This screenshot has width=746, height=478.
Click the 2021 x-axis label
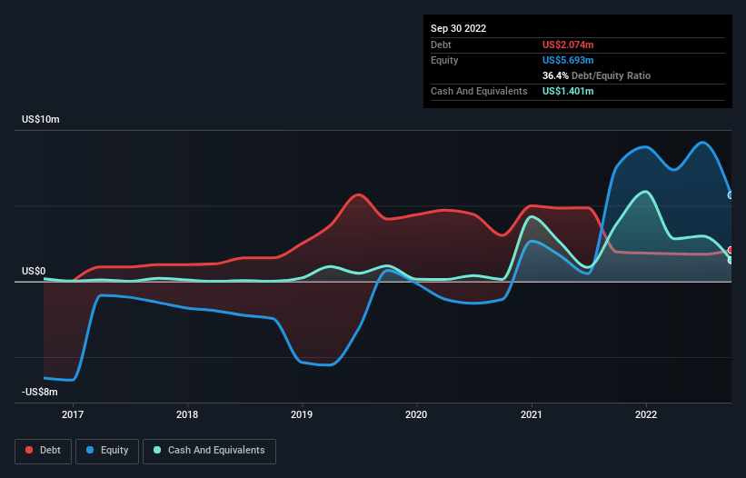pos(531,414)
